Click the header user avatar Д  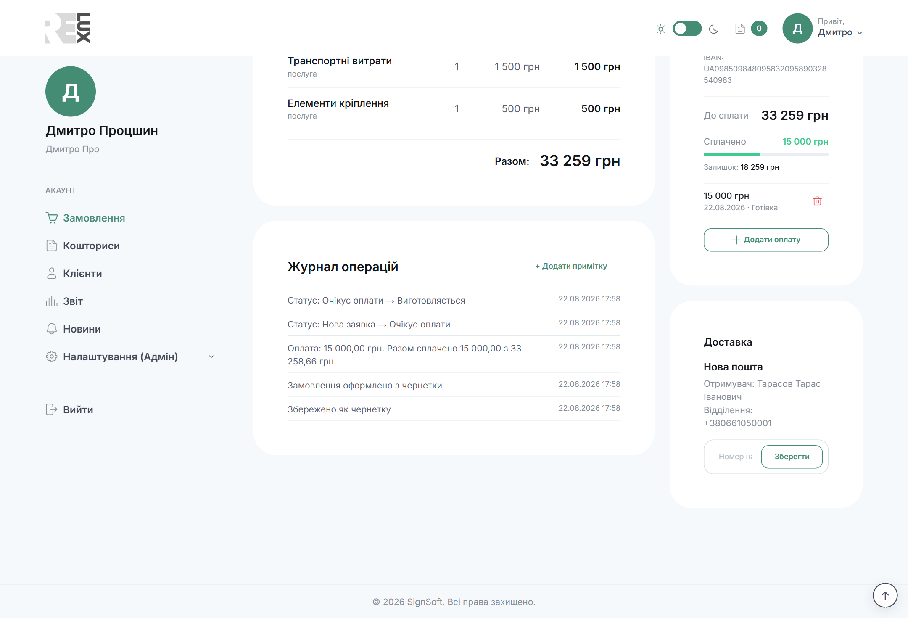coord(797,28)
